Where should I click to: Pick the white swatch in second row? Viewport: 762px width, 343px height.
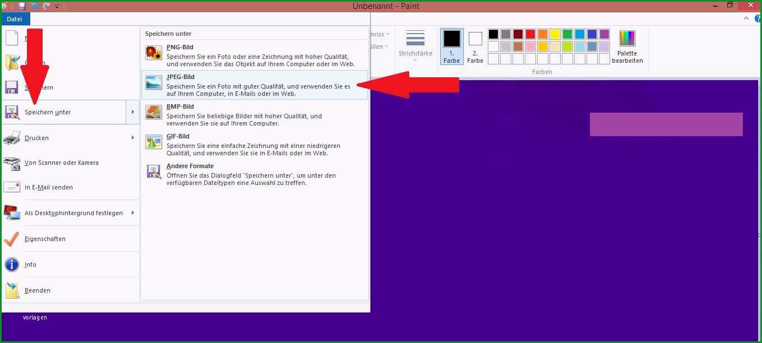493,47
